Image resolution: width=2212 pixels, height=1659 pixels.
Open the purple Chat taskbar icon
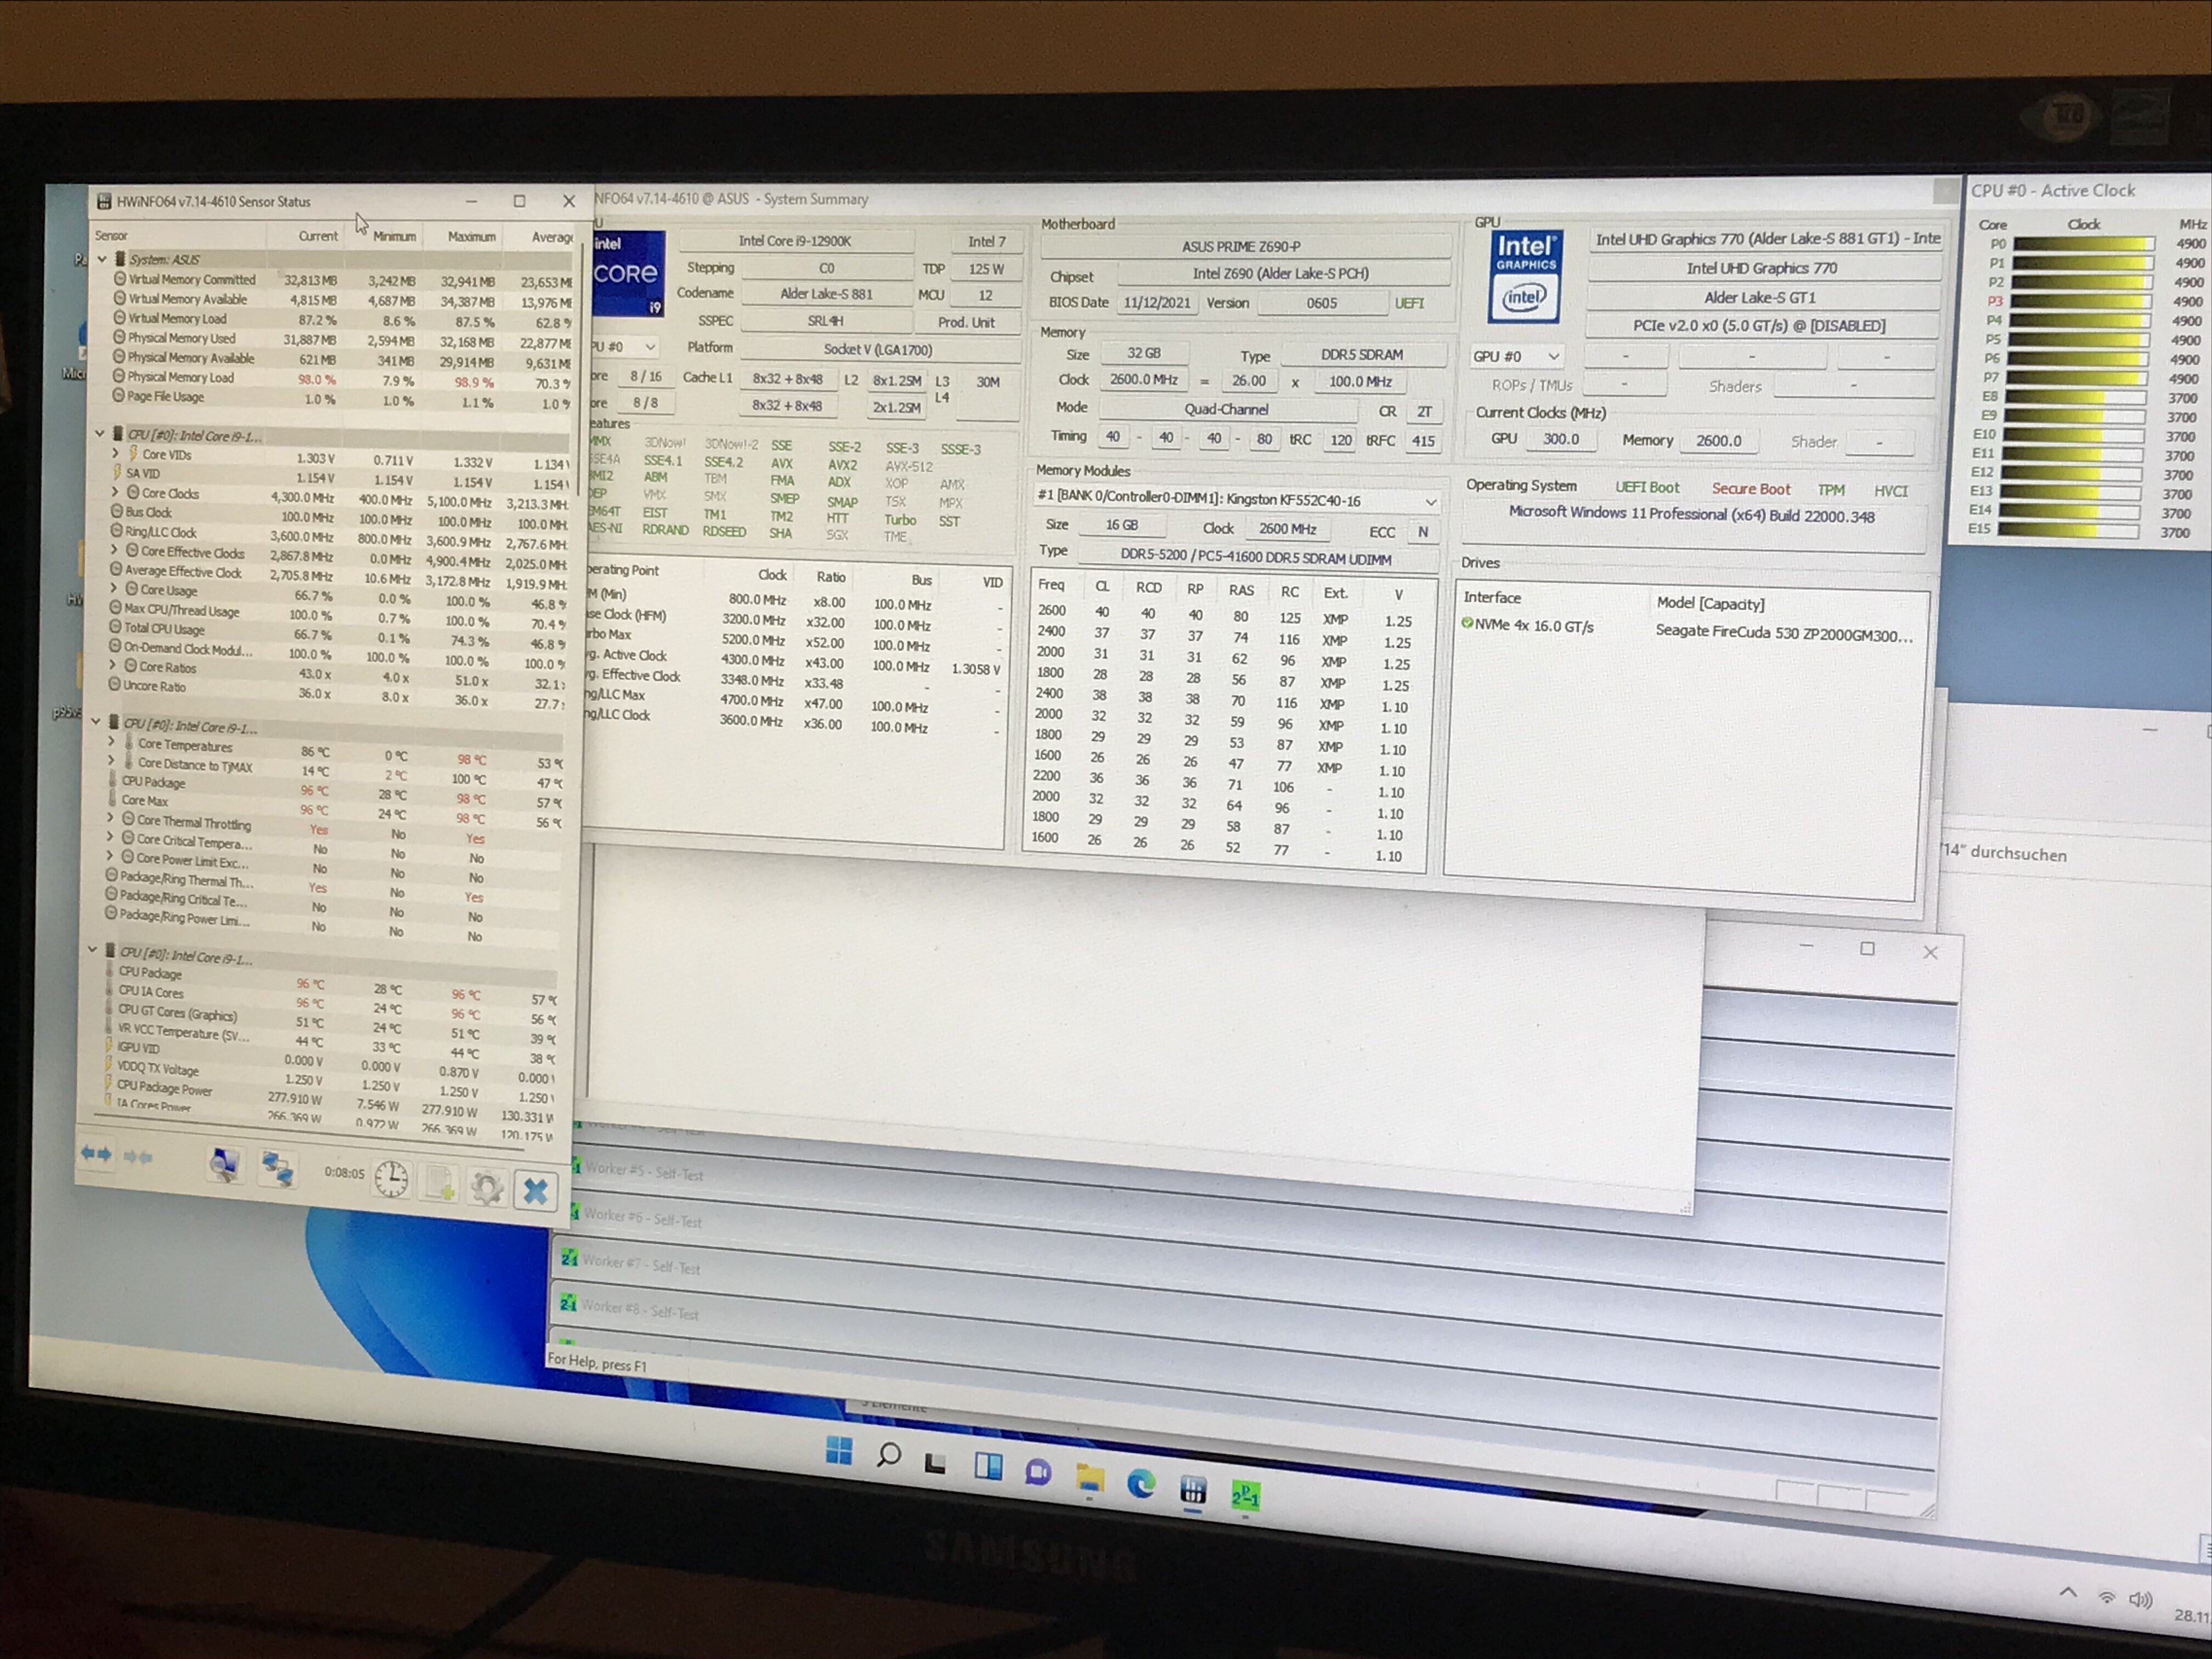coord(1038,1473)
